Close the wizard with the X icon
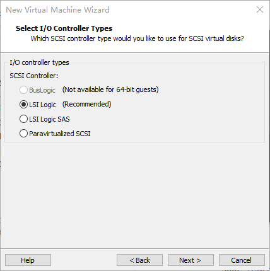Image resolution: width=270 pixels, height=271 pixels. pos(260,9)
